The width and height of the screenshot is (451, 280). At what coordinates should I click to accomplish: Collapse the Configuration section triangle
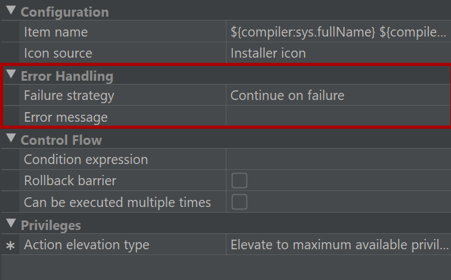coord(11,10)
